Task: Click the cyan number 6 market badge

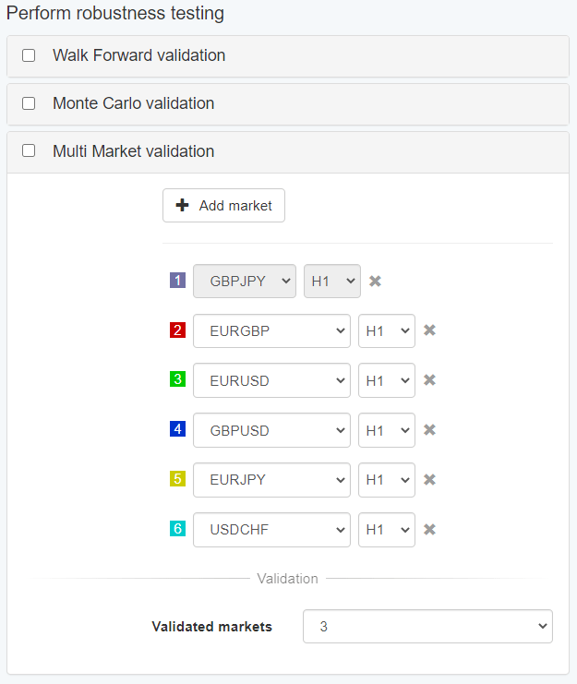Action: click(x=178, y=530)
